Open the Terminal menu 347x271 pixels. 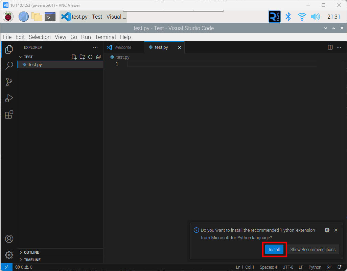click(x=105, y=37)
